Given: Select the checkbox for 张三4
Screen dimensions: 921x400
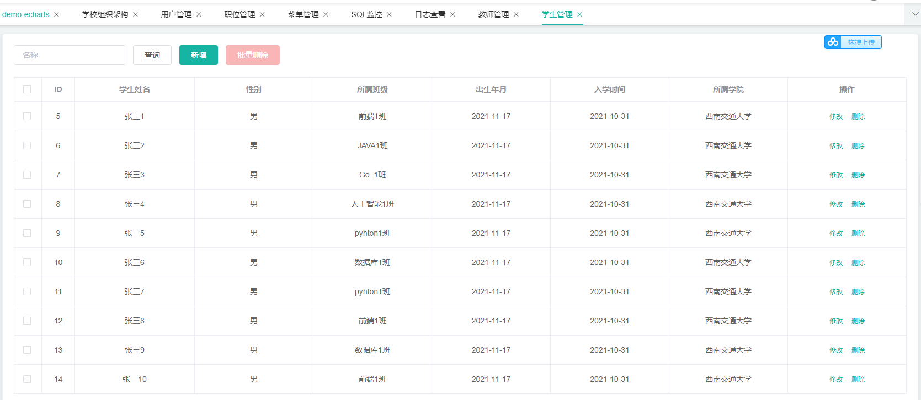Looking at the screenshot, I should pos(27,204).
